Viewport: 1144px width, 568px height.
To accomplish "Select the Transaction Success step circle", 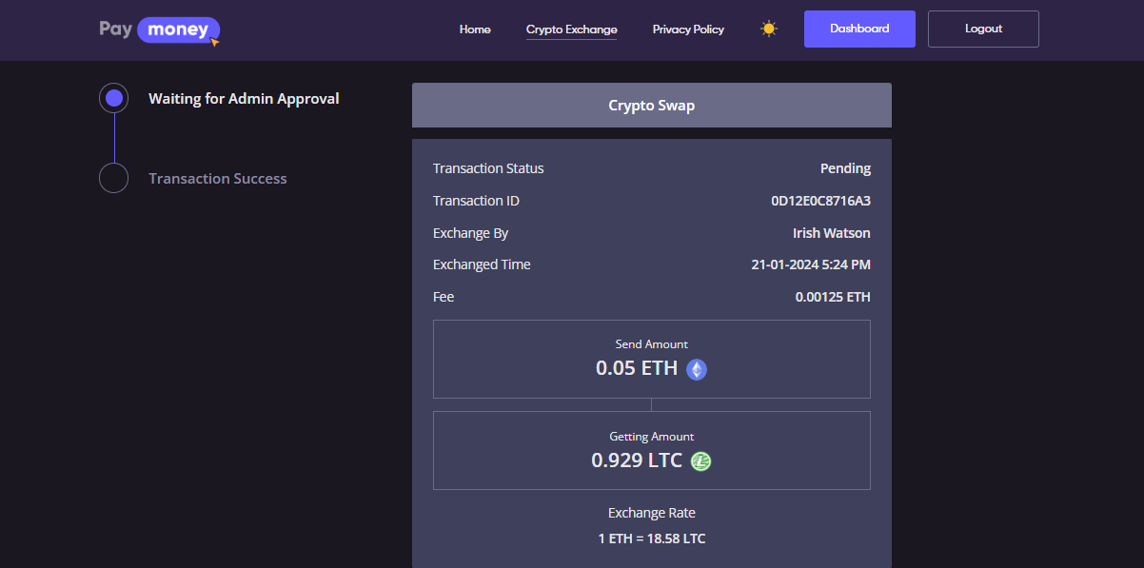I will pos(114,178).
